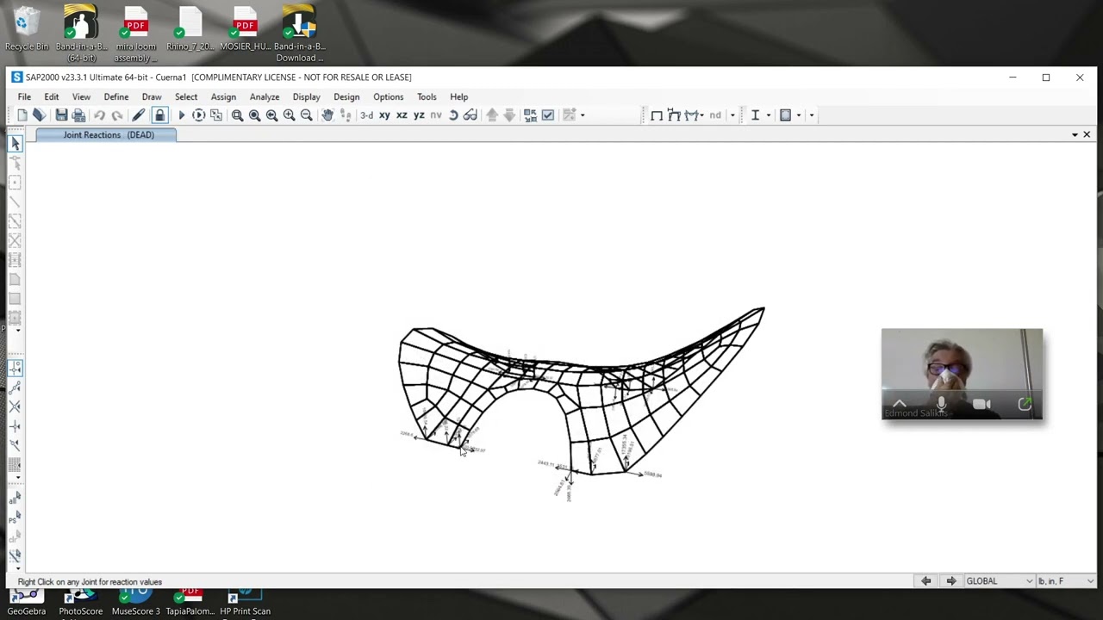Switch to the yz plane view

pos(419,115)
